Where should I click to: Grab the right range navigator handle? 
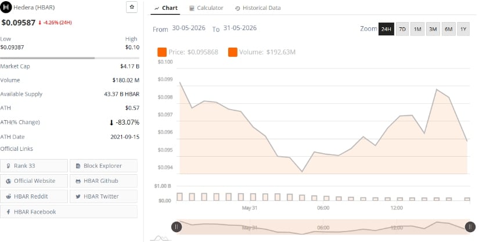tap(470, 227)
